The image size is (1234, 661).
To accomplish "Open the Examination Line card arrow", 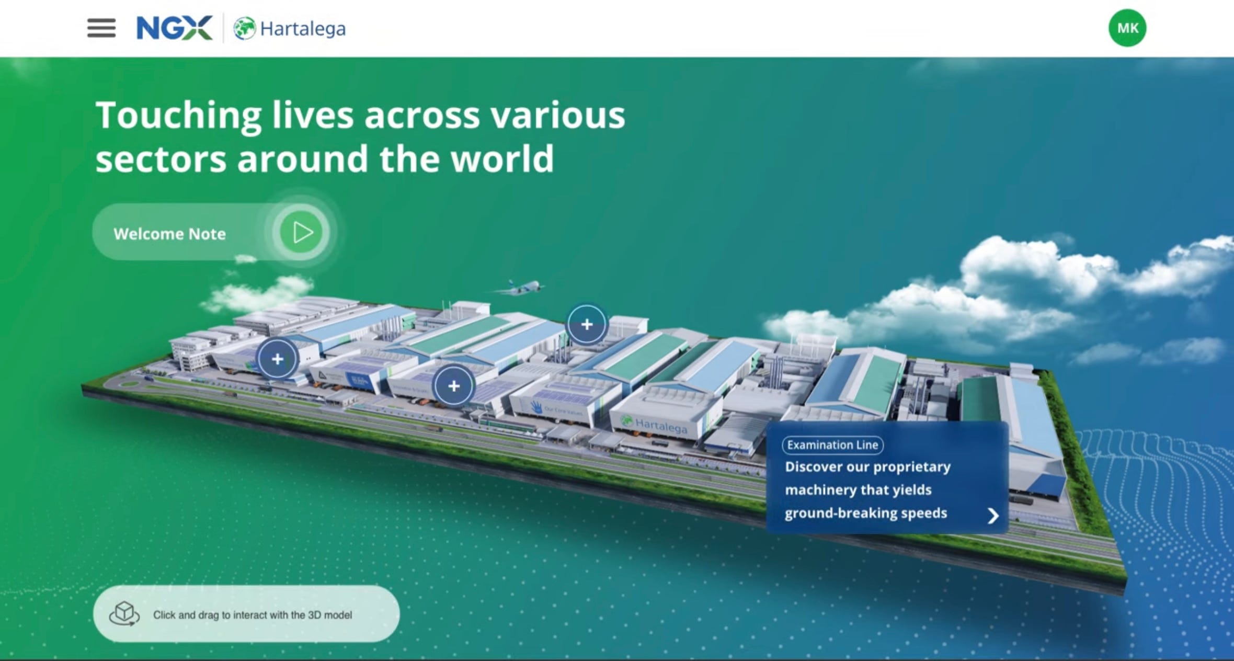I will [993, 516].
